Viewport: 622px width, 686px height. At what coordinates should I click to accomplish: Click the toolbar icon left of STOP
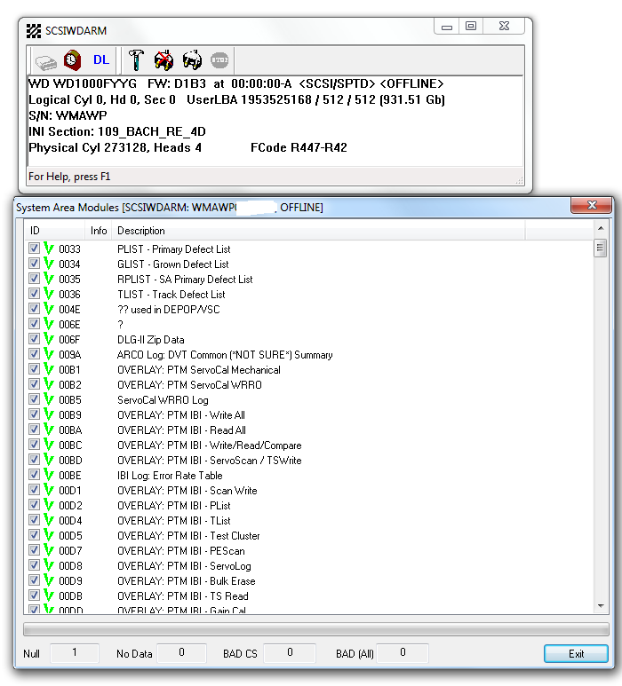point(192,60)
